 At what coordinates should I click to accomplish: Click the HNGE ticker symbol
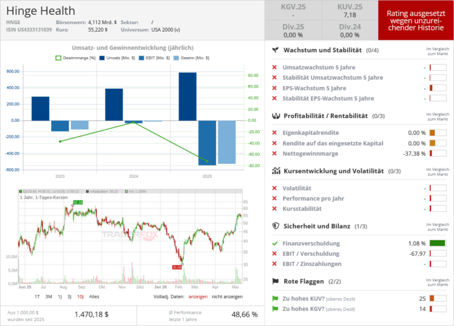point(13,22)
